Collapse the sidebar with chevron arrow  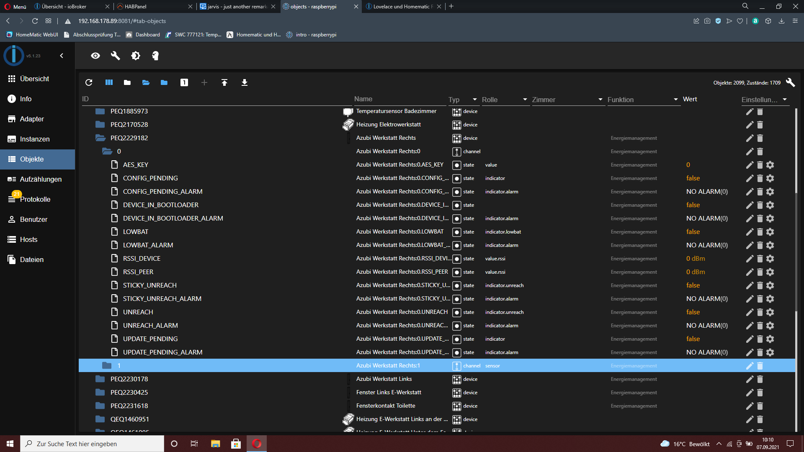coord(62,56)
